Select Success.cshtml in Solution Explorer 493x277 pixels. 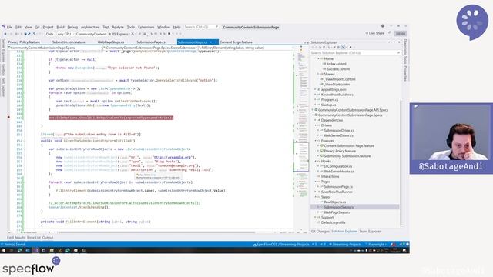click(338, 68)
